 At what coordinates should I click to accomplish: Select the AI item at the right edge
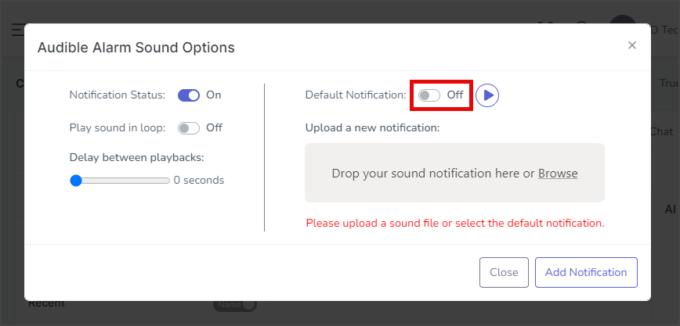point(670,210)
